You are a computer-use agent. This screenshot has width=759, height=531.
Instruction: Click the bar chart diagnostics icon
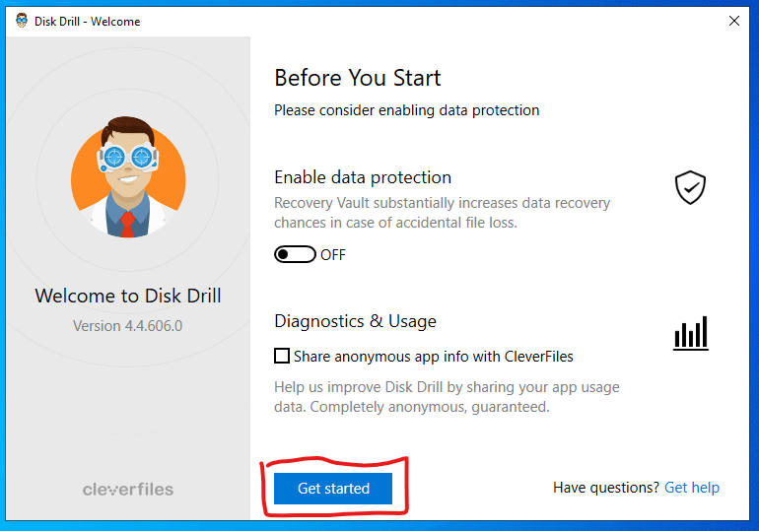pyautogui.click(x=691, y=333)
